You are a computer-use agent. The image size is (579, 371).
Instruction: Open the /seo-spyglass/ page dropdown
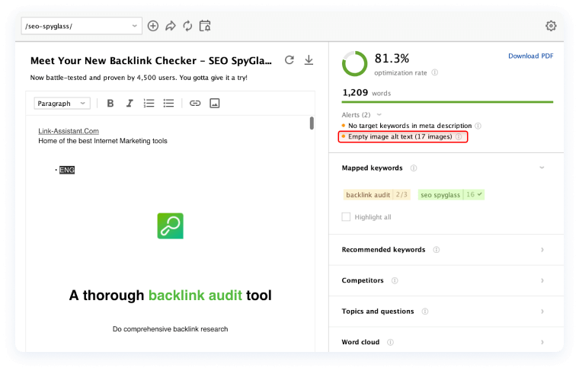pos(82,26)
